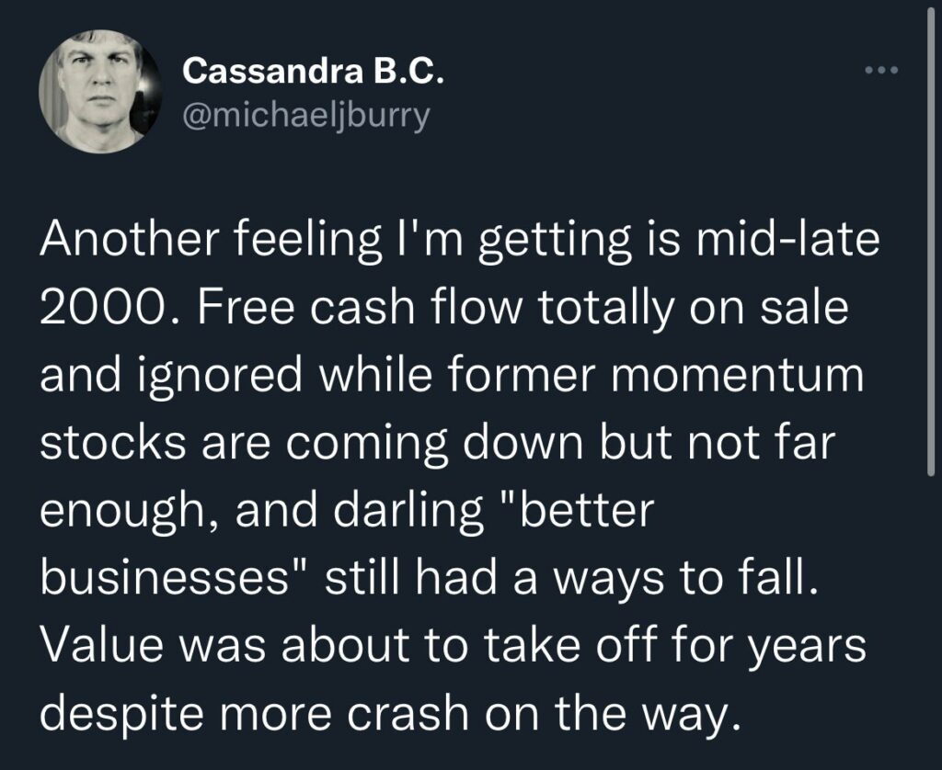Click the @michaeljburry handle

[x=307, y=118]
